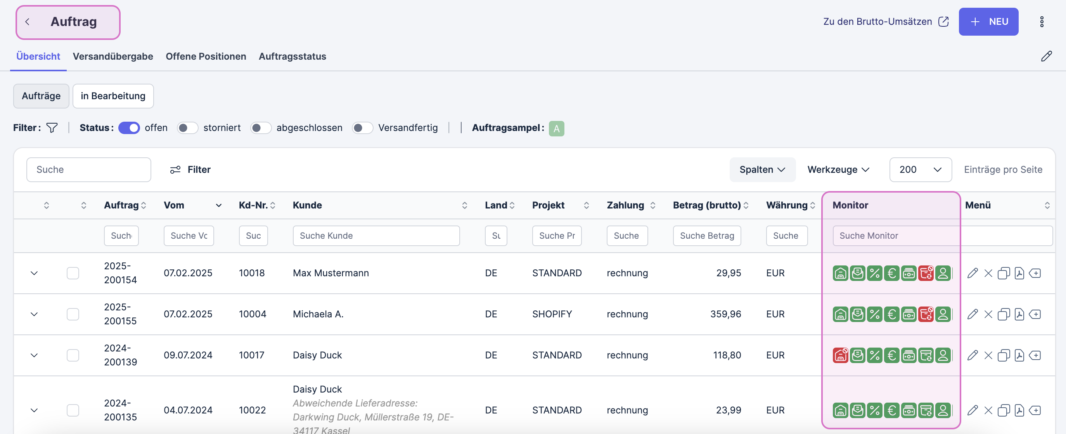1066x434 pixels.
Task: Toggle the offen status switch
Action: click(x=129, y=128)
